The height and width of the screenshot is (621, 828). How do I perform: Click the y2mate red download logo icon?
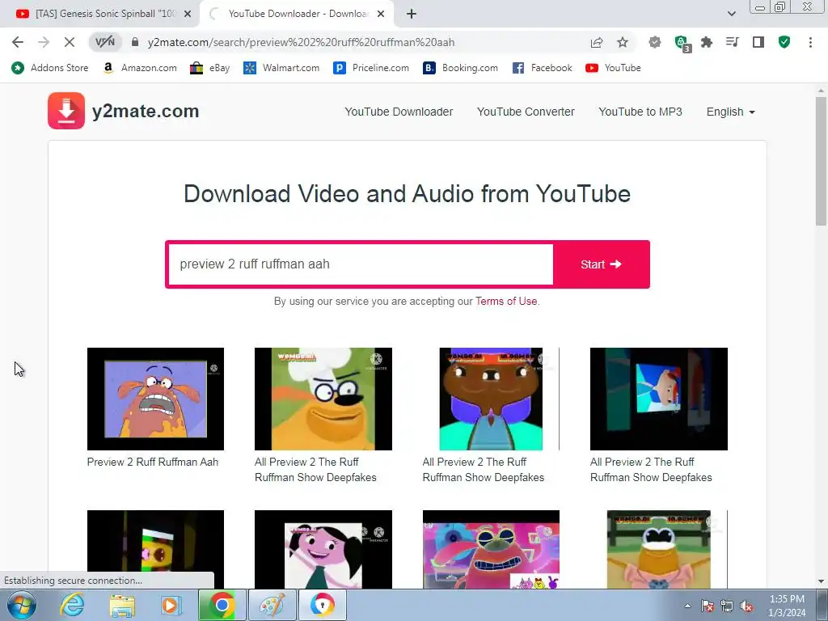tap(66, 111)
